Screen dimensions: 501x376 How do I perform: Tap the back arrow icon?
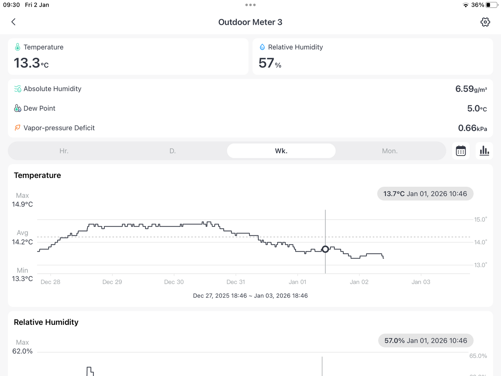(x=14, y=22)
